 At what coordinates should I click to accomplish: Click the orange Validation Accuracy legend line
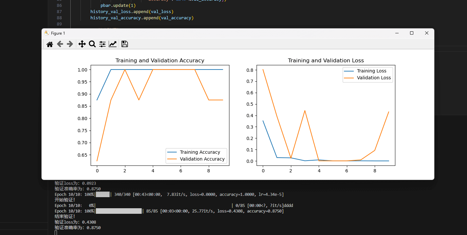click(172, 159)
